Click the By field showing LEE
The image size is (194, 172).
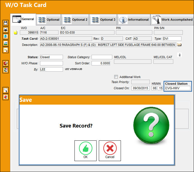pos(52,69)
